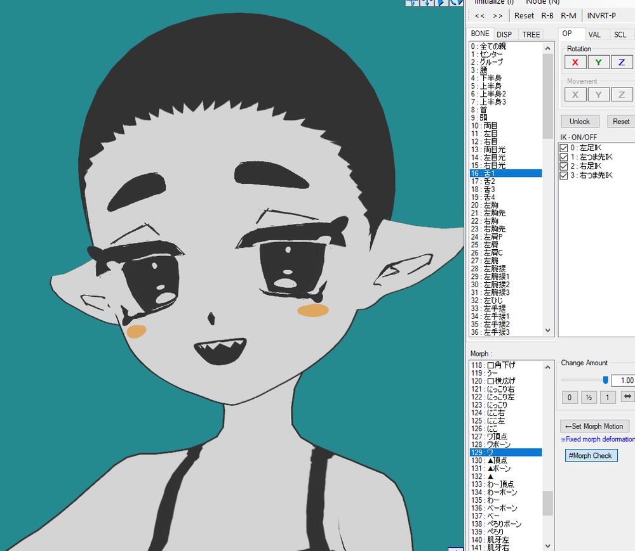
Task: Click the Change Amount value field
Action: (x=624, y=380)
